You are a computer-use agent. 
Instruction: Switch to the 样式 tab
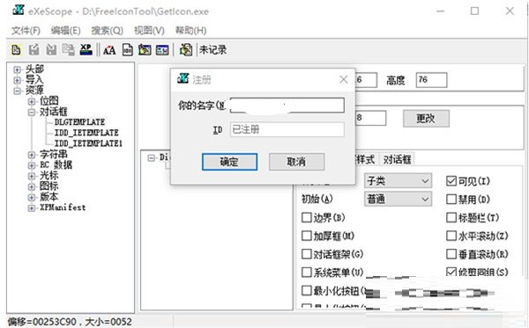pyautogui.click(x=367, y=159)
